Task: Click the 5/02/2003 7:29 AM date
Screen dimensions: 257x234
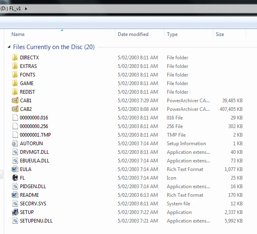Action: (x=138, y=100)
